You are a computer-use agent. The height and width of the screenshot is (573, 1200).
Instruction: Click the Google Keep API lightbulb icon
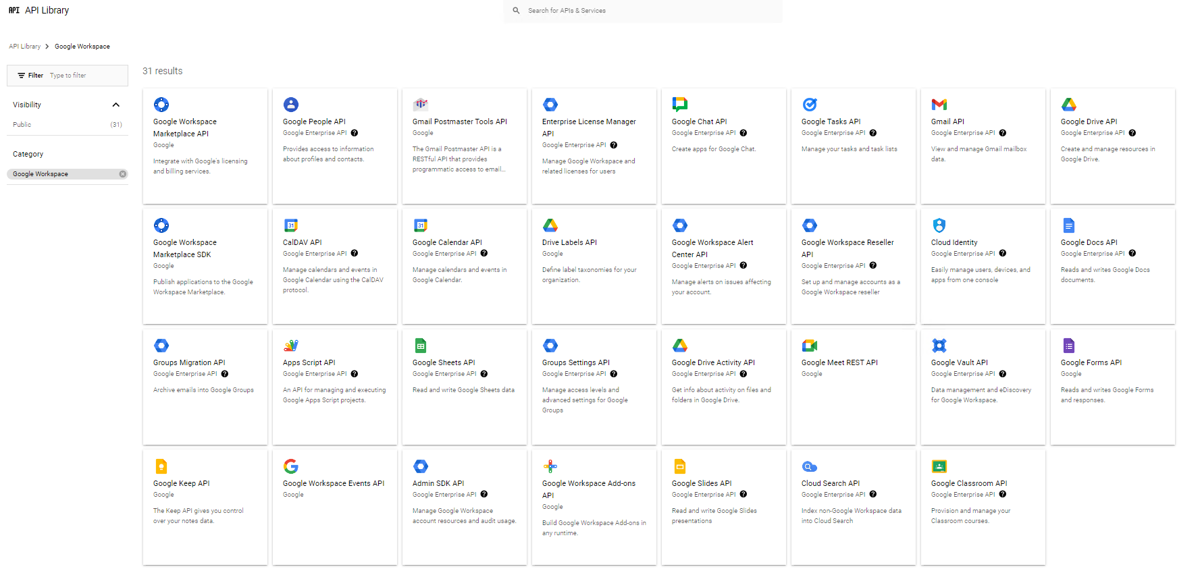click(x=161, y=466)
